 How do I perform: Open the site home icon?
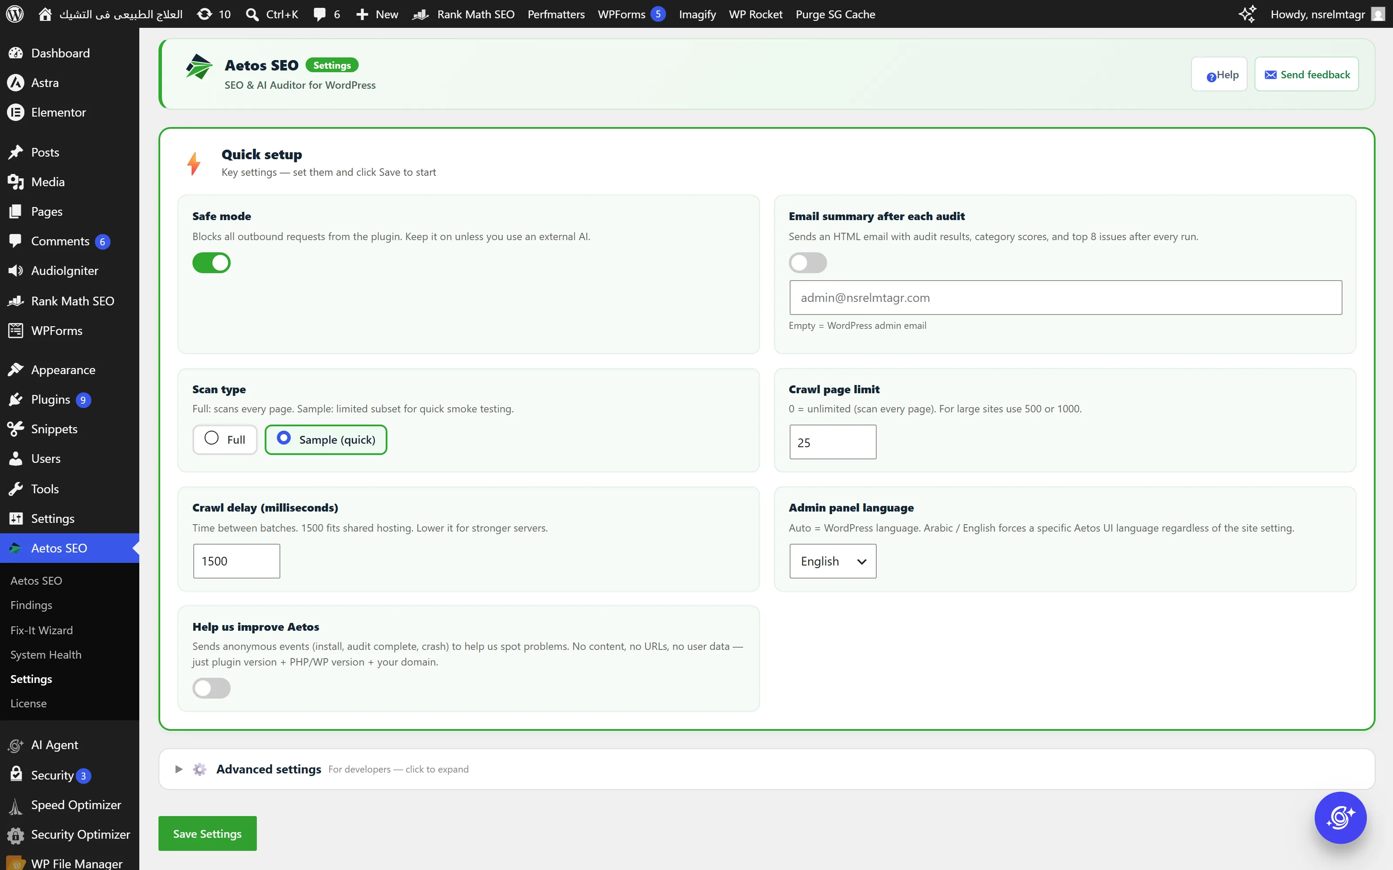coord(45,14)
